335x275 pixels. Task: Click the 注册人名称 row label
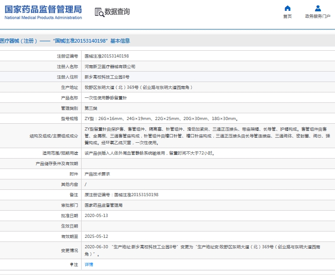[x=67, y=67]
